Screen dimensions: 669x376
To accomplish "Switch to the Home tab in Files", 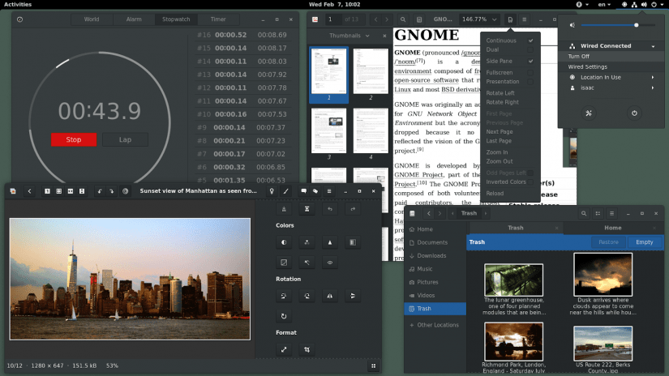I will click(x=612, y=229).
